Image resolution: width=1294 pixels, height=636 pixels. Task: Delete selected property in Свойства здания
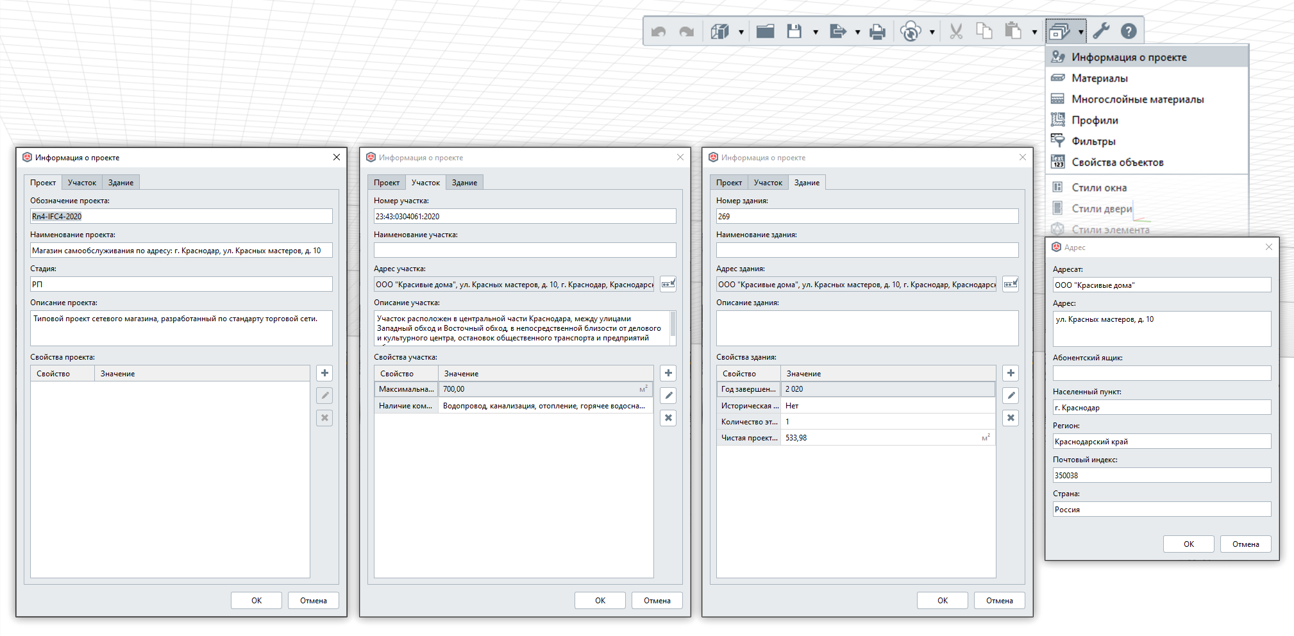pyautogui.click(x=1011, y=418)
